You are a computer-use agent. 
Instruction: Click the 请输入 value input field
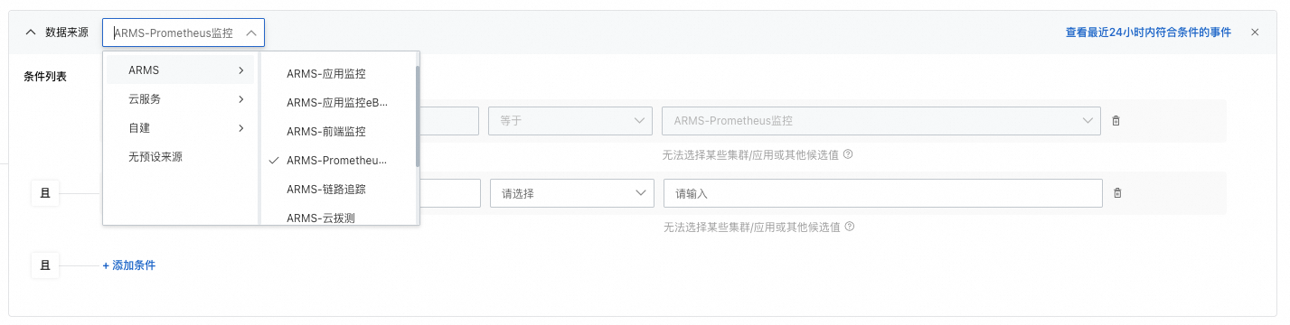[883, 193]
